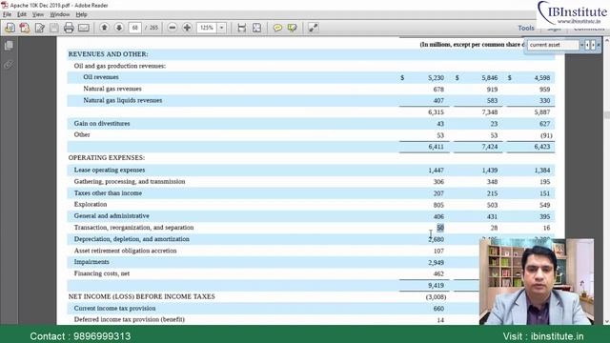Click 'NET INCOME (LOSS) BEFORE INCOME TAXES' heading
This screenshot has width=610, height=343.
[x=142, y=296]
